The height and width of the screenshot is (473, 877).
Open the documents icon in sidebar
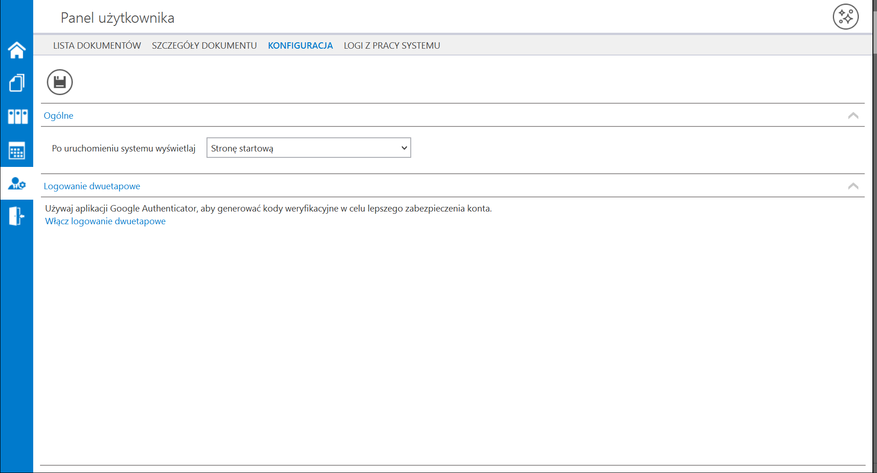(17, 83)
